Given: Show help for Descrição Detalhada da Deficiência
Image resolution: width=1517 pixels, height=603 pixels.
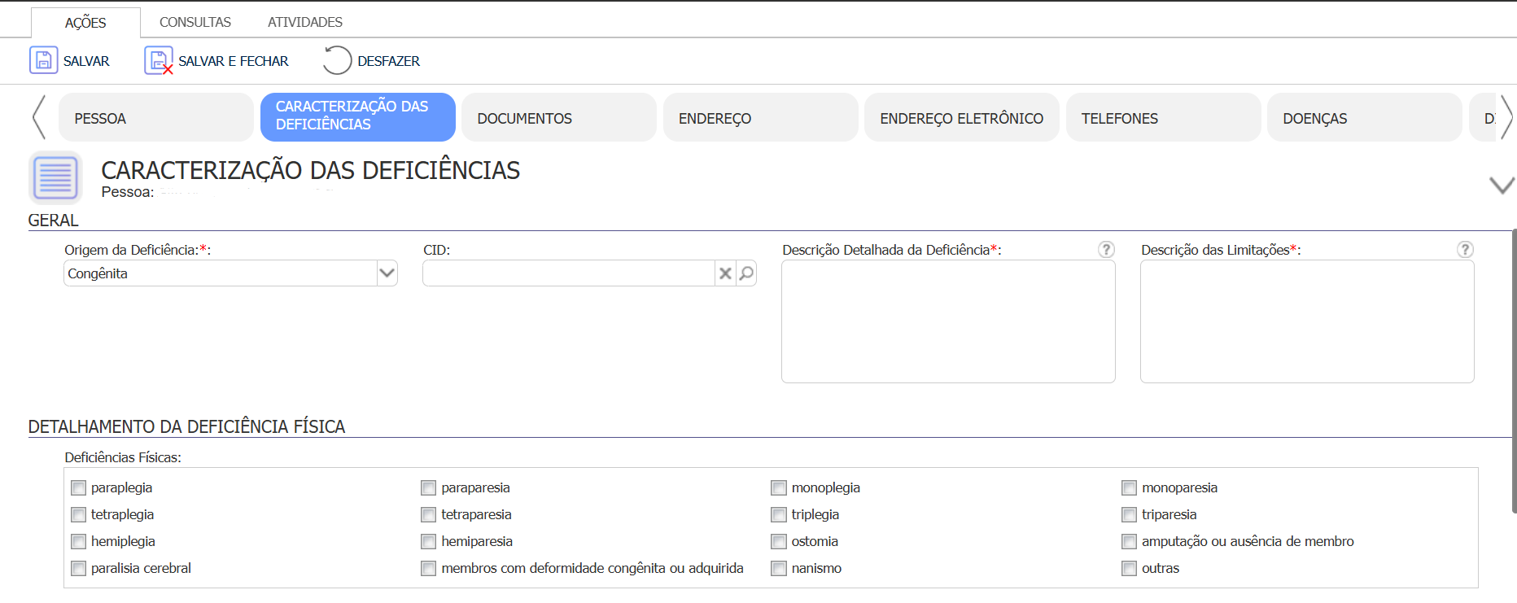Looking at the screenshot, I should [x=1106, y=250].
